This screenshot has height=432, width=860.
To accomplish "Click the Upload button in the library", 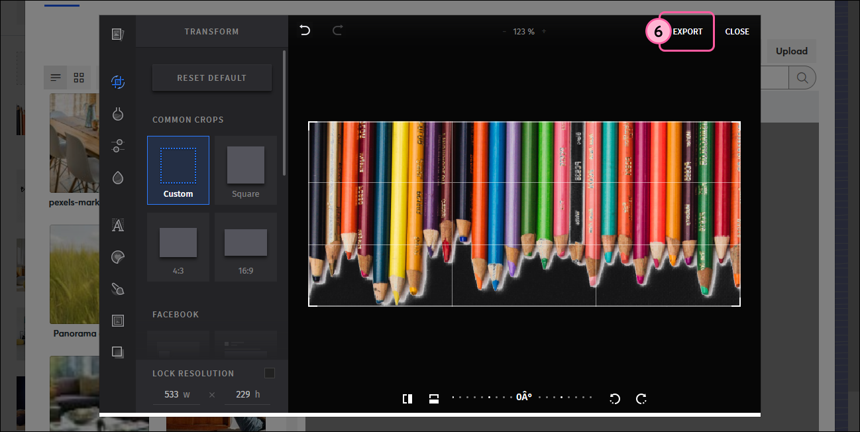I will click(x=792, y=51).
